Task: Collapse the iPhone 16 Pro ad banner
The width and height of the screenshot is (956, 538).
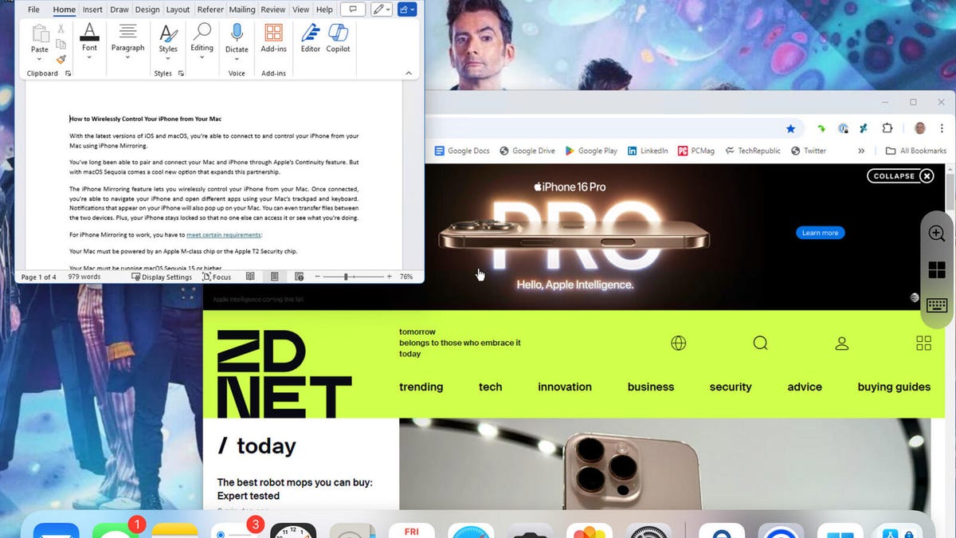Action: point(900,175)
